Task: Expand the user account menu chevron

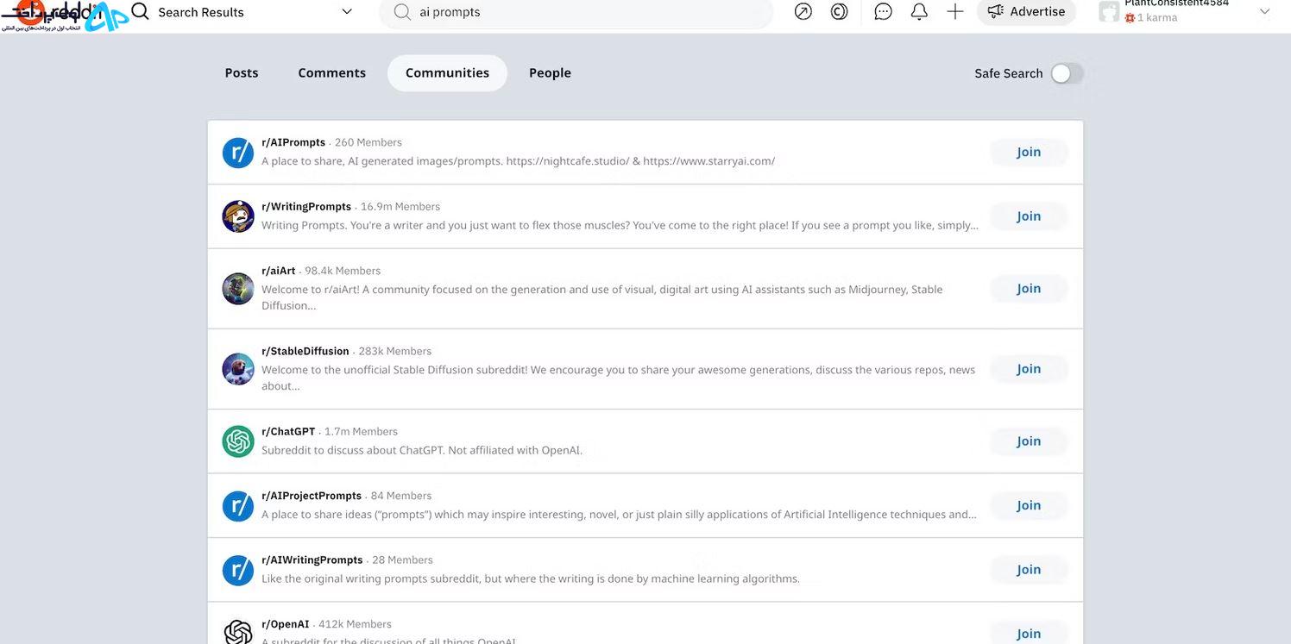Action: click(x=1265, y=11)
